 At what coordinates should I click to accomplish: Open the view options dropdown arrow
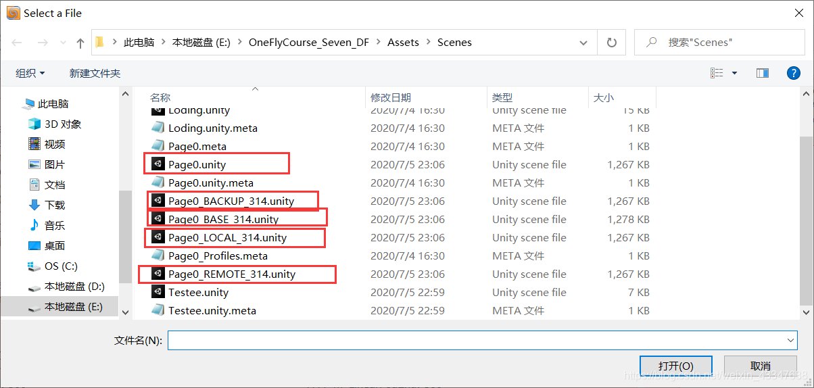735,73
